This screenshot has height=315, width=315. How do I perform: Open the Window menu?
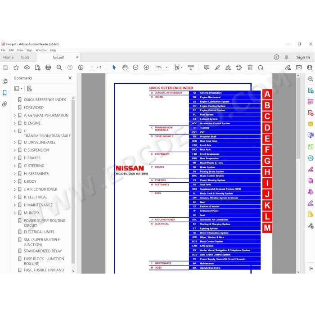[x=41, y=50]
